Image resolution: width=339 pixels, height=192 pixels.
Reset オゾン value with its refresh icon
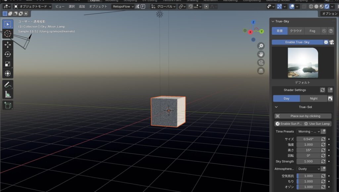click(x=323, y=187)
